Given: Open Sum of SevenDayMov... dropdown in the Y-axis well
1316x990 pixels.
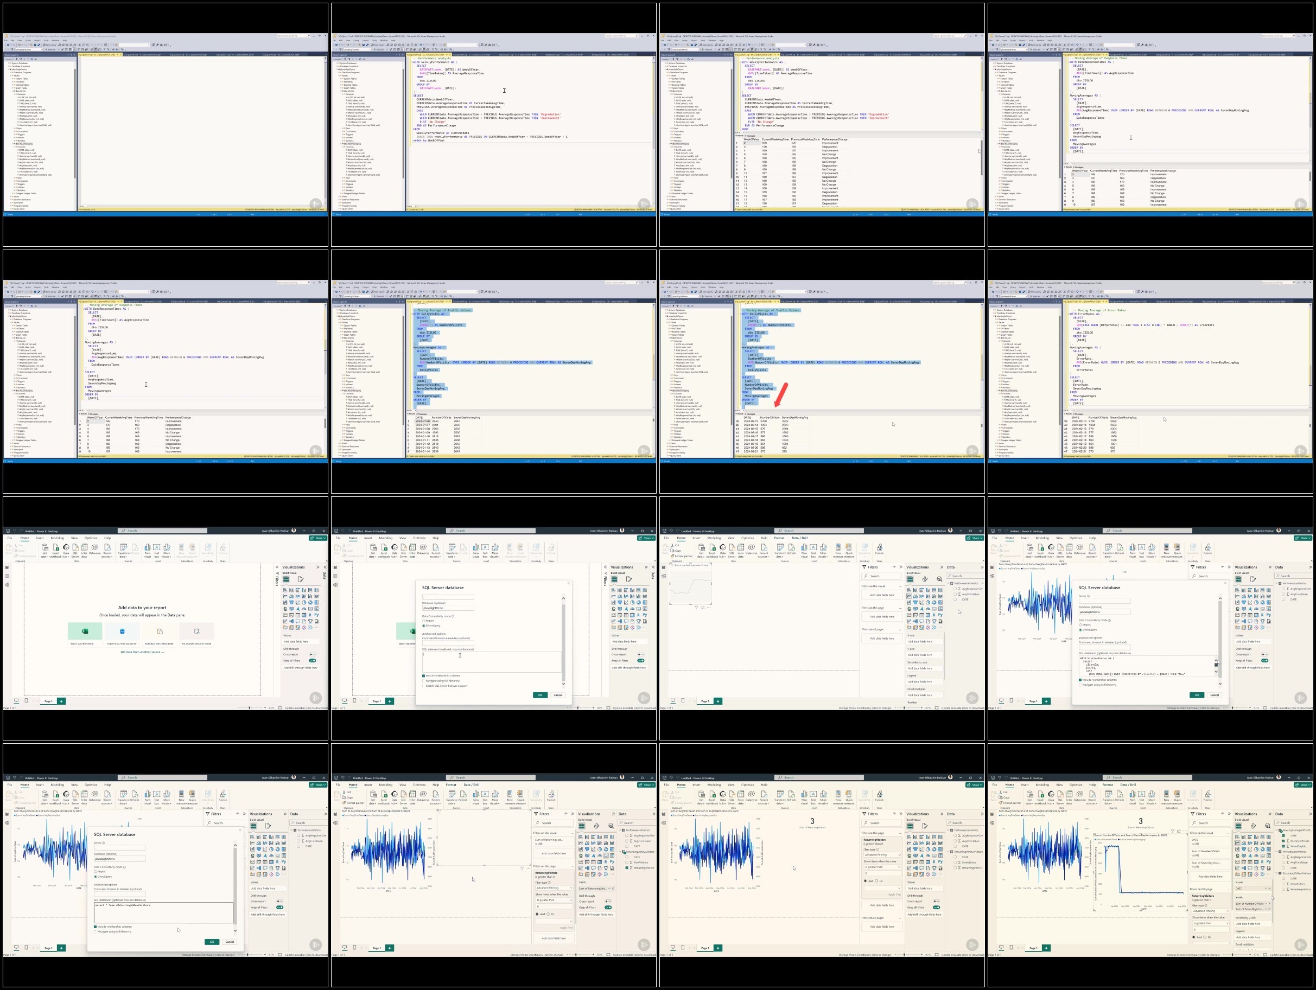Looking at the screenshot, I should [x=1266, y=909].
